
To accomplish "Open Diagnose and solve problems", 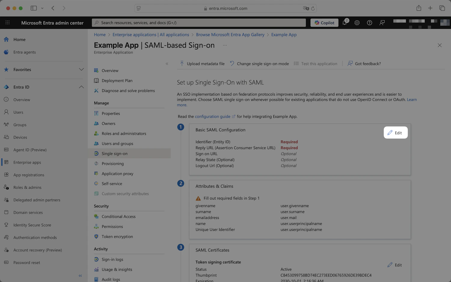I will pyautogui.click(x=128, y=90).
